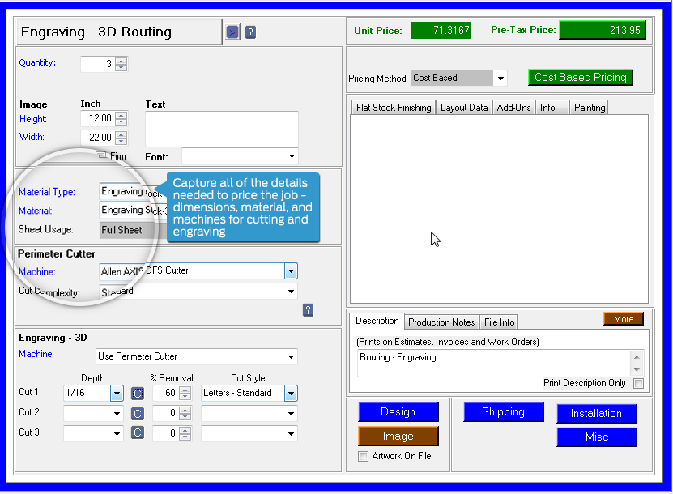Click the Cost Based Pricing button

point(580,78)
